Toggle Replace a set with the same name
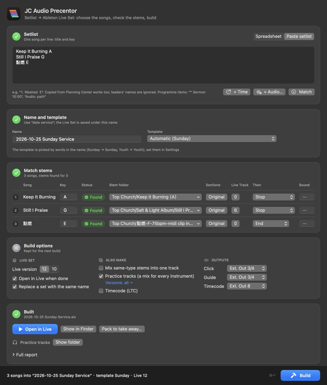This screenshot has height=385, width=327. (15, 287)
